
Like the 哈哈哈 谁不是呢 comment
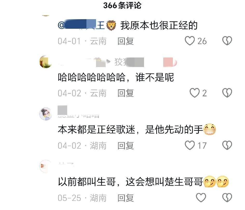tap(194, 93)
